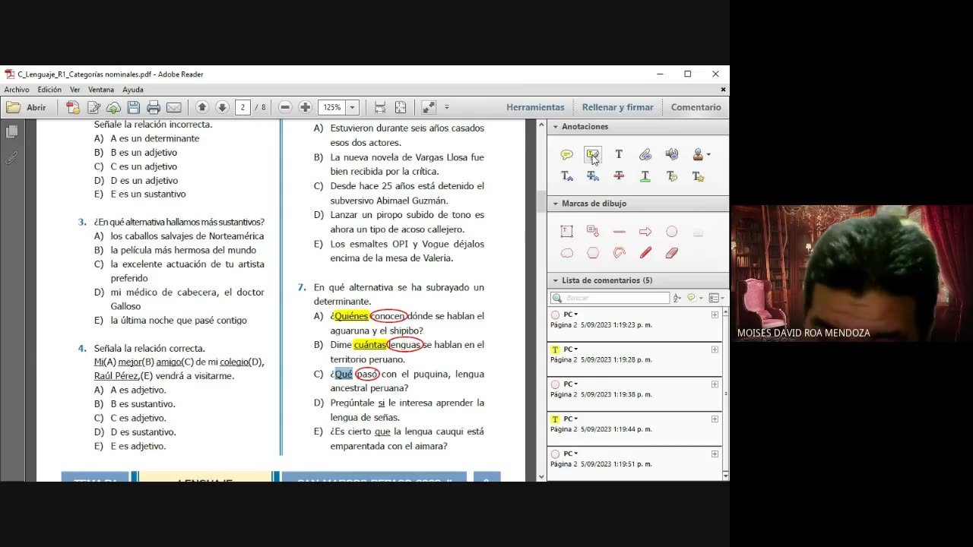
Task: Select the eraser tool
Action: pos(671,253)
